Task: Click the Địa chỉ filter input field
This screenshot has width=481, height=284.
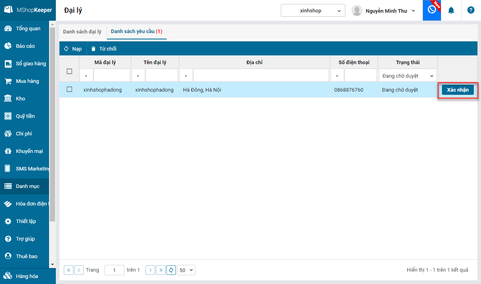Action: 261,75
